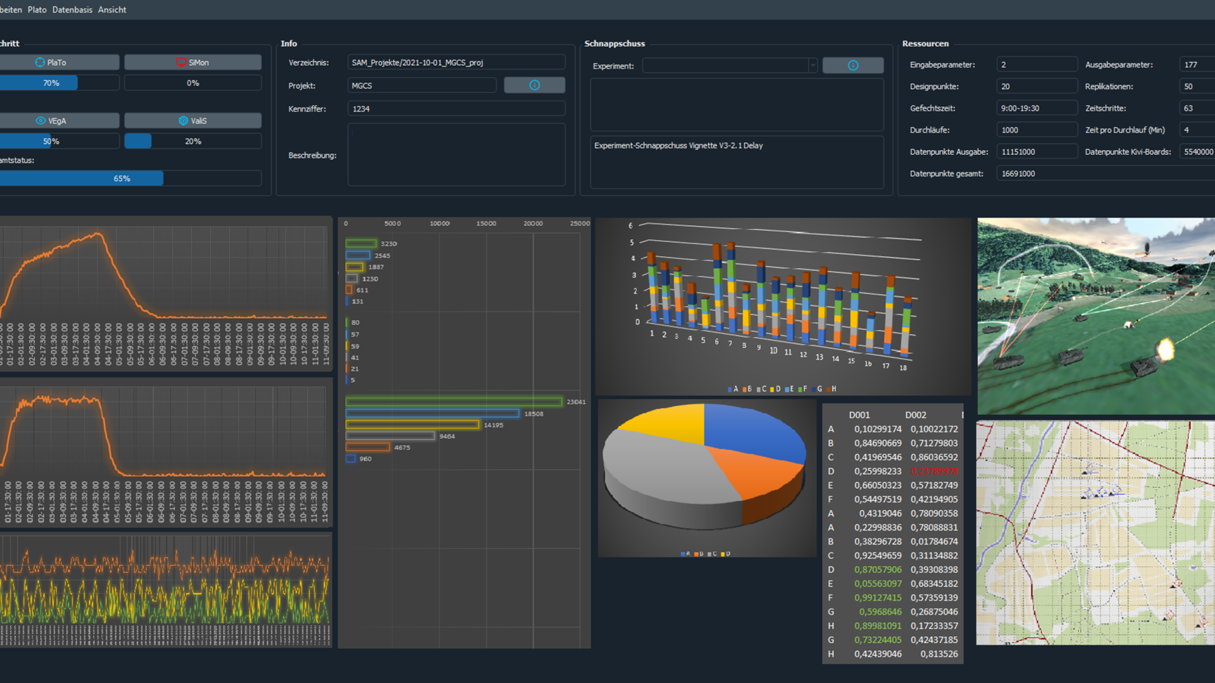Image resolution: width=1215 pixels, height=683 pixels.
Task: Click the Datenpunkte Ausgabe field
Action: 1037,152
